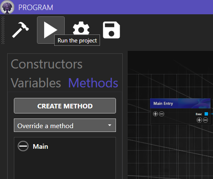The height and width of the screenshot is (179, 213).
Task: Add output pin below Exec
Action: click(199, 120)
